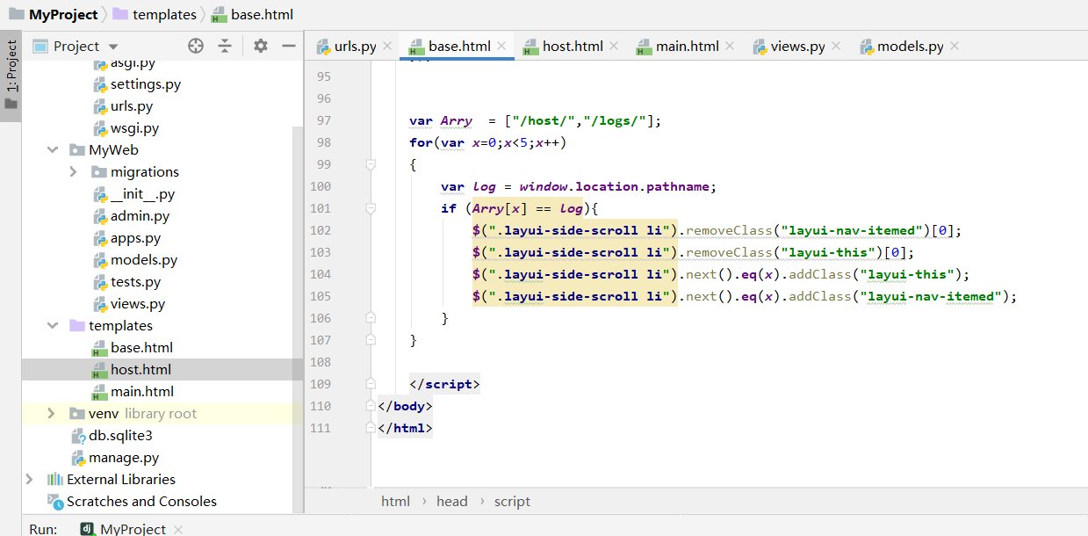1088x536 pixels.
Task: Expand the venv library root folder
Action: (x=53, y=414)
